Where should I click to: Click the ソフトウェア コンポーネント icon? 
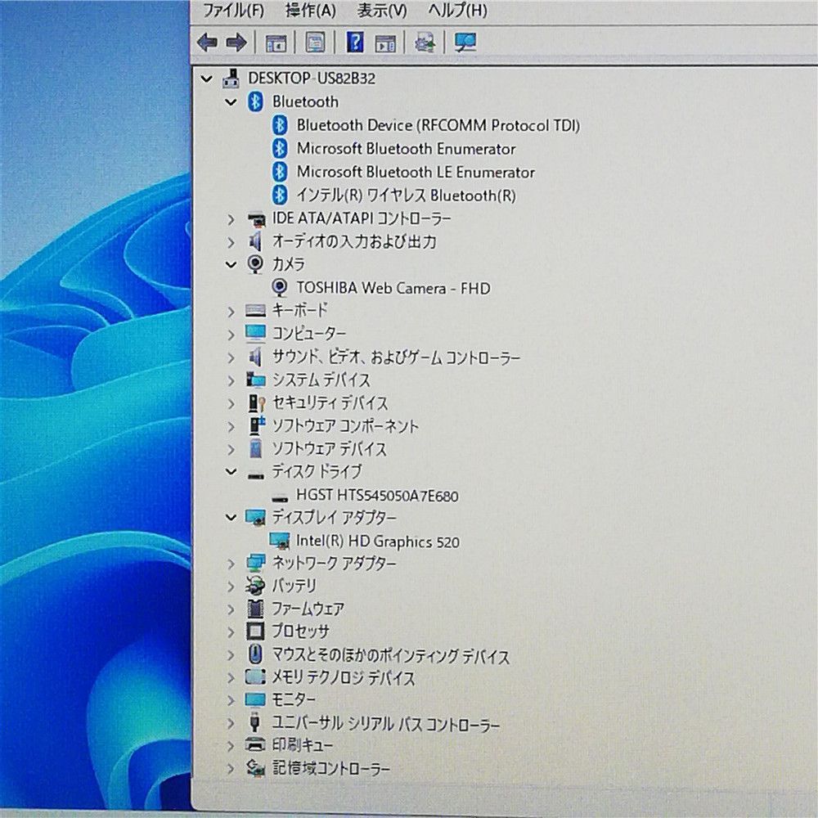(256, 426)
